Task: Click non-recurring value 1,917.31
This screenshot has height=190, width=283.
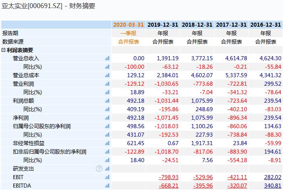Action: click(202, 144)
